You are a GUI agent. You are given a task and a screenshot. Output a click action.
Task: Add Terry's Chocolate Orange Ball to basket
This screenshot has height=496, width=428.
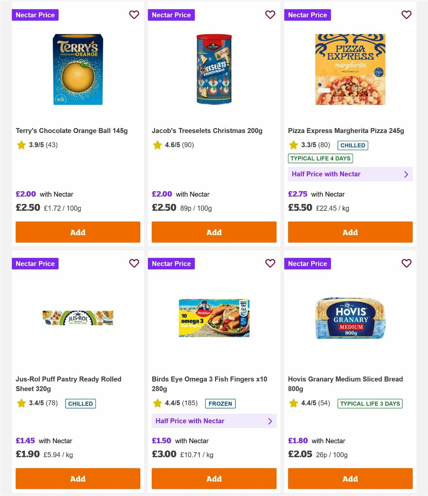(x=77, y=232)
